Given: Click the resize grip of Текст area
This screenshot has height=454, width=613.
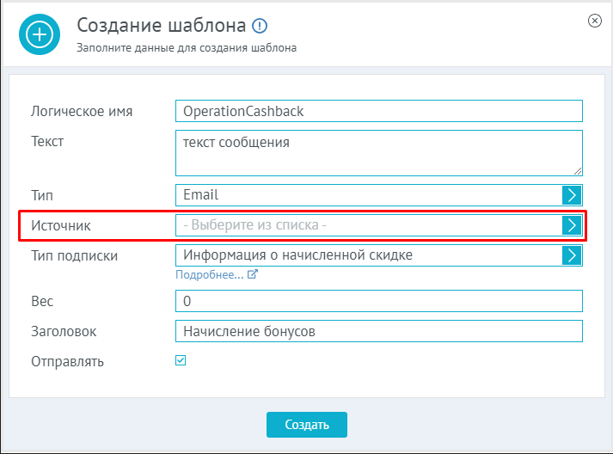Looking at the screenshot, I should click(578, 171).
